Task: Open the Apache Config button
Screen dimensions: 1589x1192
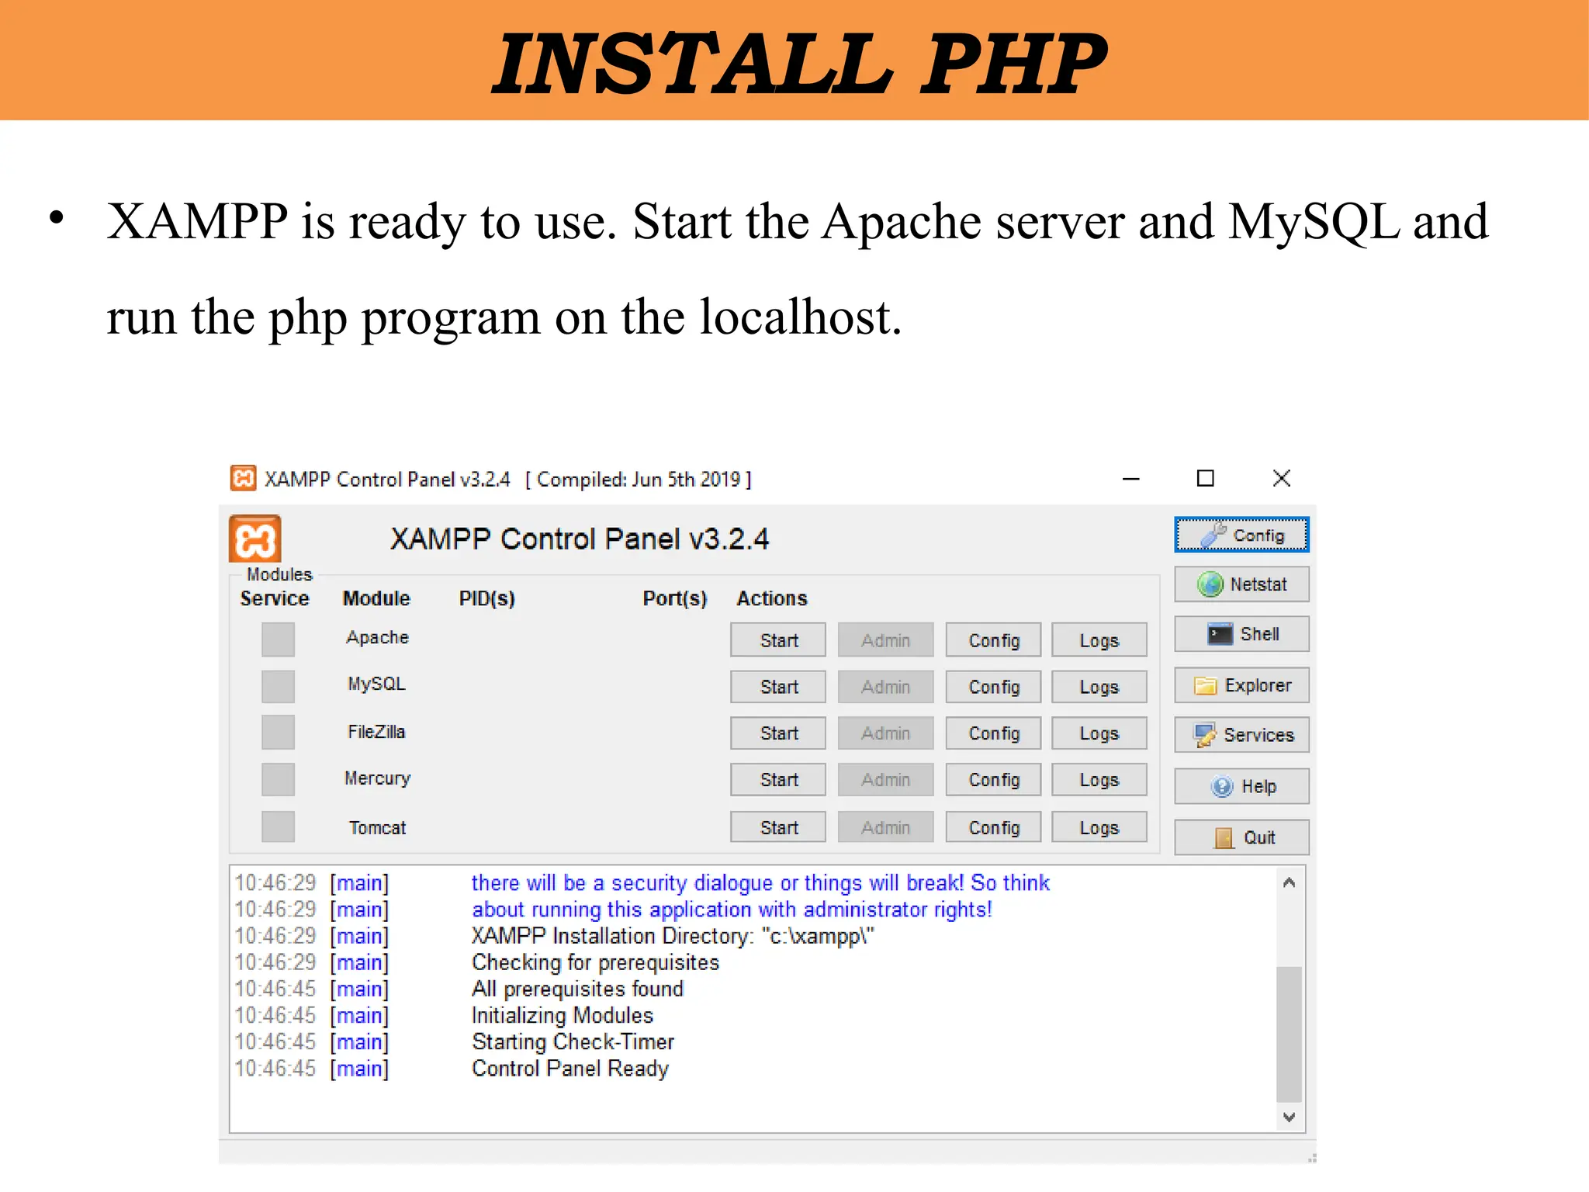Action: [x=993, y=640]
